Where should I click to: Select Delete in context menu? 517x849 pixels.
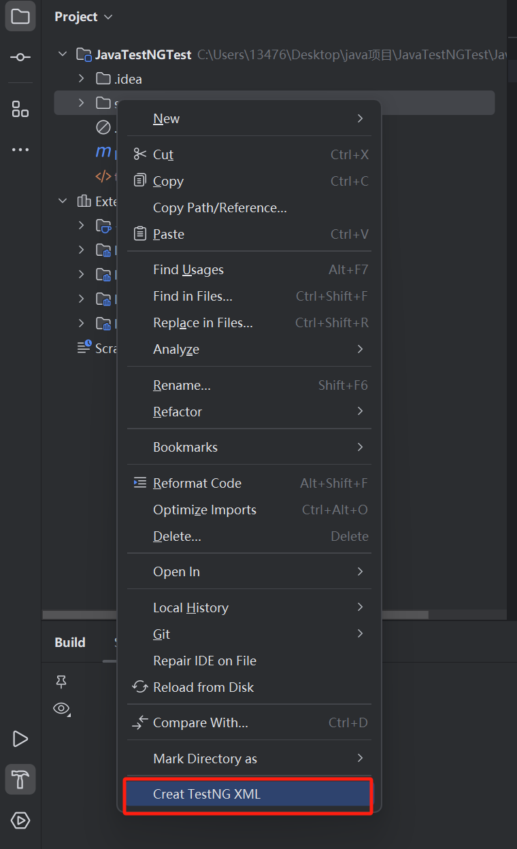click(x=249, y=536)
